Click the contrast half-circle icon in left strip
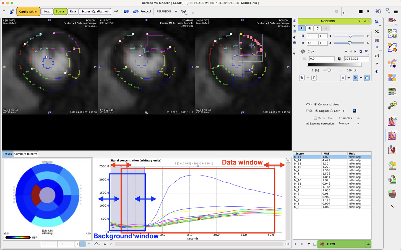This screenshot has height=250, width=401. tap(295, 37)
